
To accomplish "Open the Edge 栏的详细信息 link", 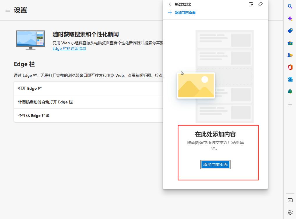I will [69, 48].
